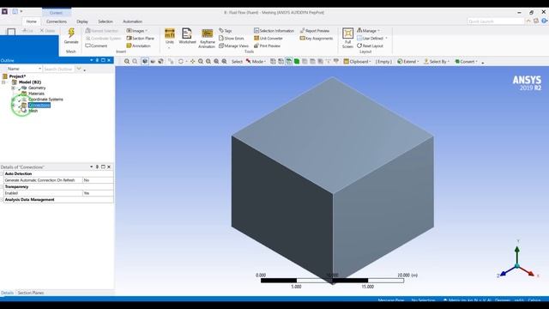Click the Quick Launch search box
The height and width of the screenshot is (309, 549).
coord(496,21)
